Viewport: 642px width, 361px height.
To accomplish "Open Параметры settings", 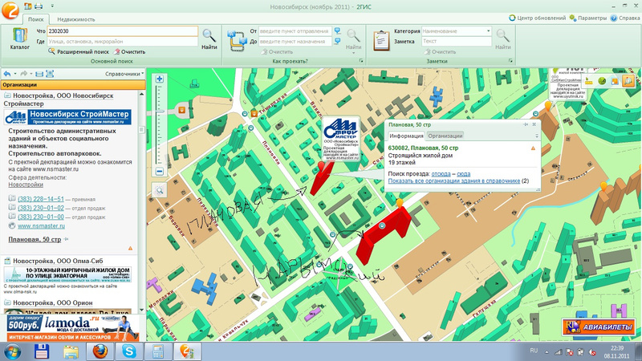I will (593, 18).
